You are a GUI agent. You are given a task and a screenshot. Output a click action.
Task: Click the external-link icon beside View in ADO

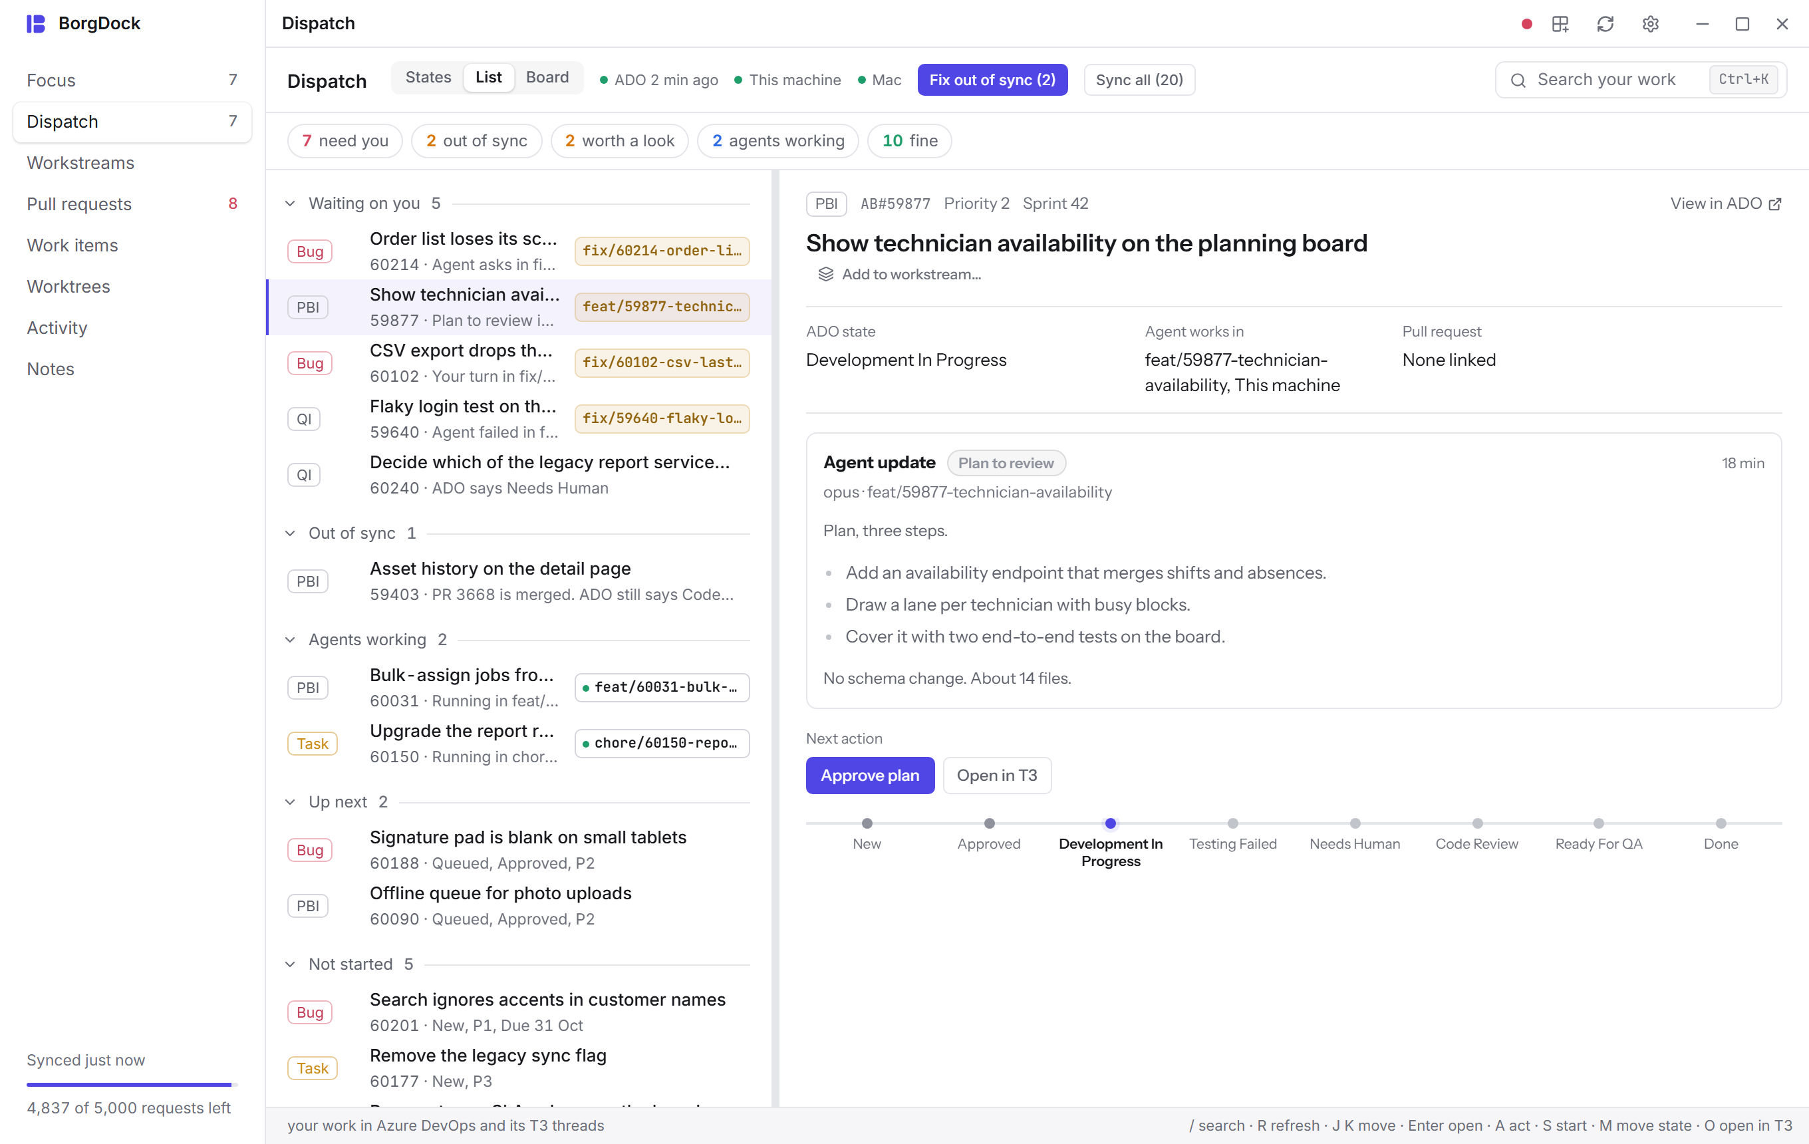click(1775, 204)
